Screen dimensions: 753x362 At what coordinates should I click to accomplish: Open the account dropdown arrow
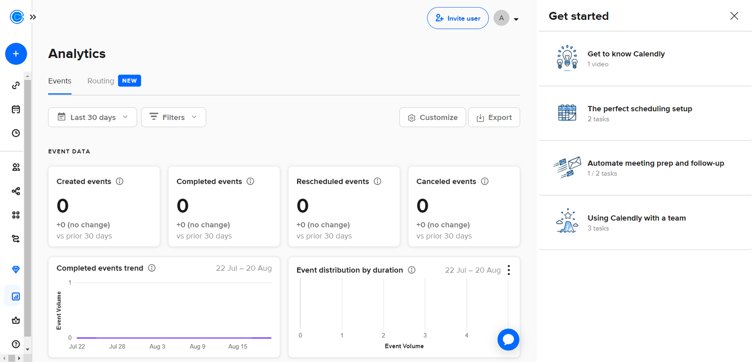coord(516,19)
